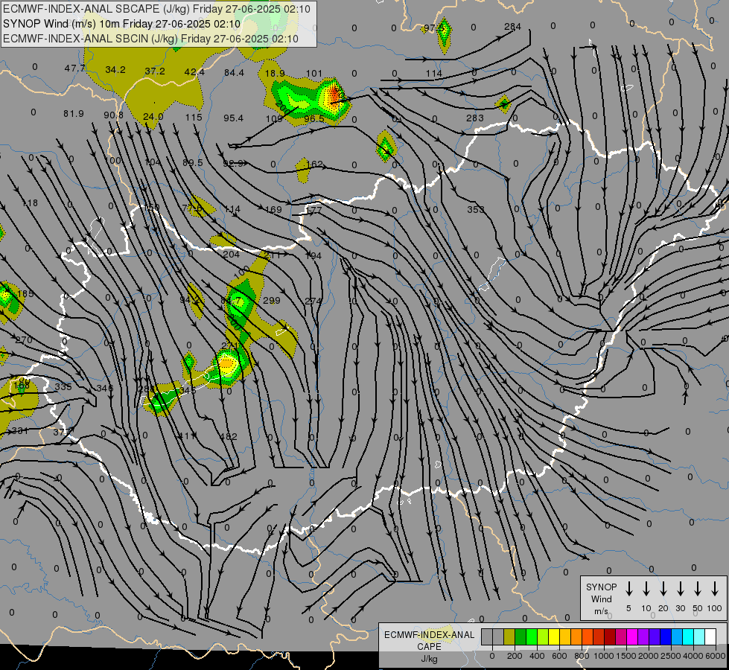729x670 pixels.
Task: Click the 284 value on the map
Action: (x=512, y=27)
